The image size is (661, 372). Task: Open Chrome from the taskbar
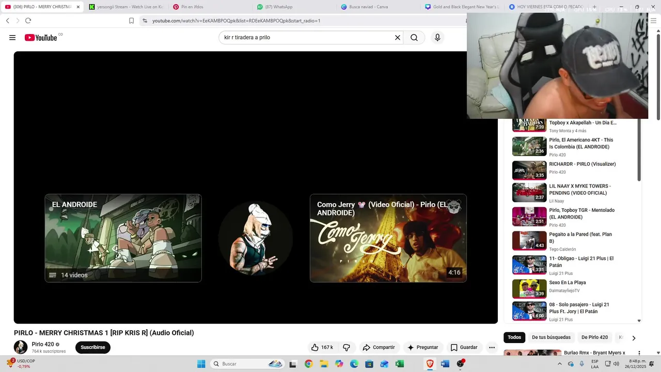pos(308,364)
